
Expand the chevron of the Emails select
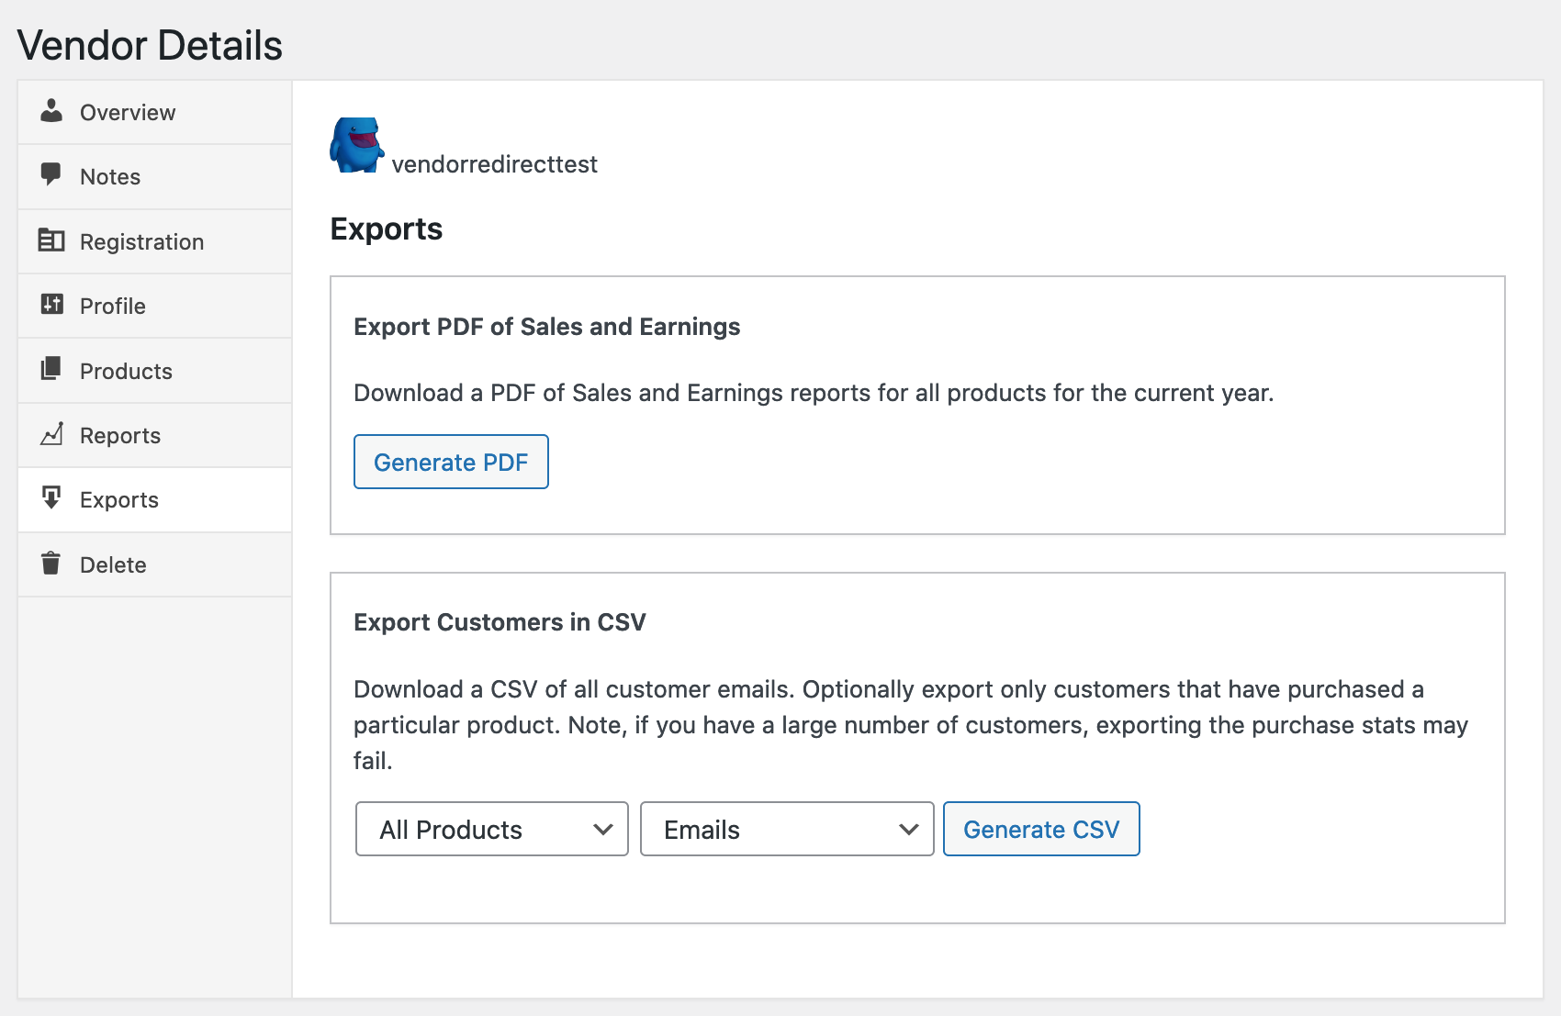pos(909,830)
